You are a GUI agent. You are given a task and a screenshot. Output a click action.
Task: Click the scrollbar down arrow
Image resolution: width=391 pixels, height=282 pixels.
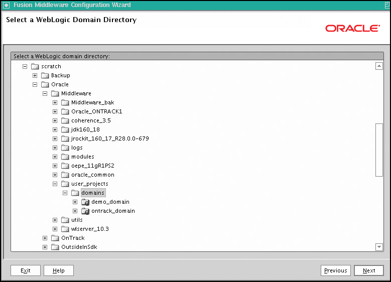pyautogui.click(x=379, y=247)
